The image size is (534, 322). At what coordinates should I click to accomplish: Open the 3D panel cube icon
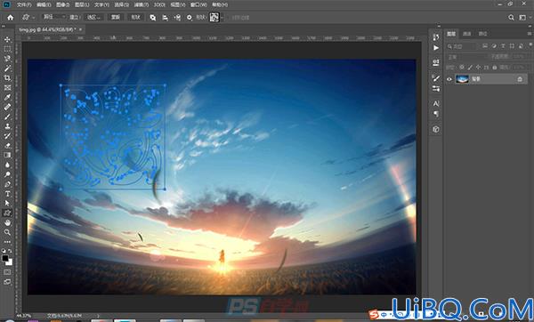click(436, 129)
